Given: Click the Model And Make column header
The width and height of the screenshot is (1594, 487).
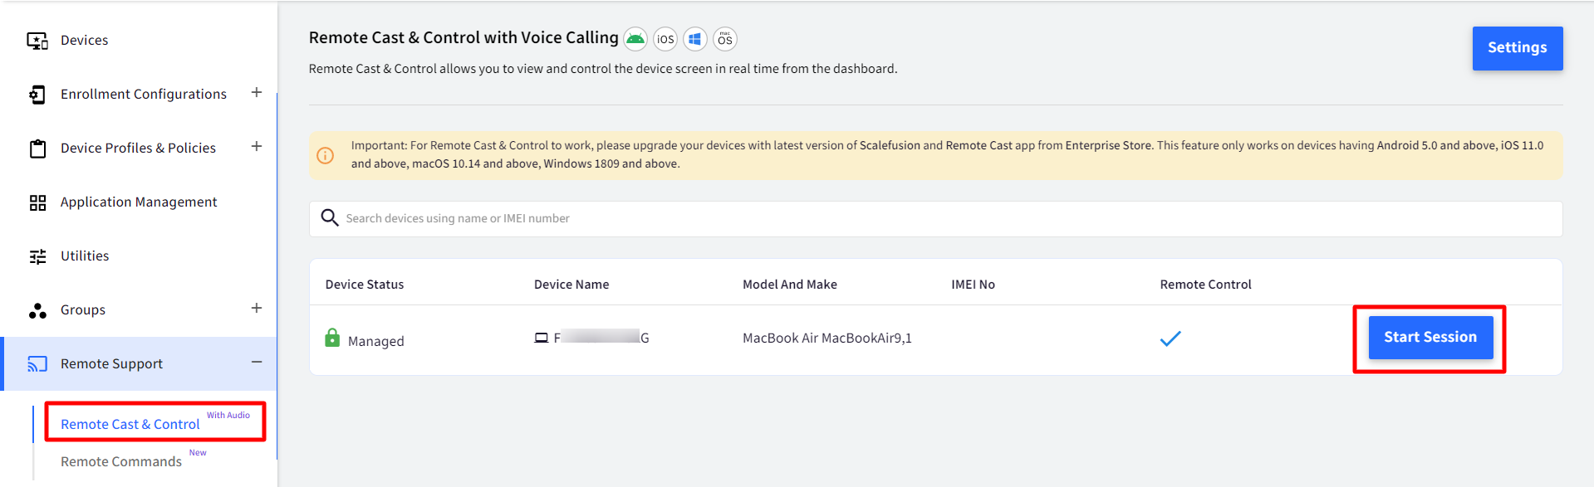Looking at the screenshot, I should pyautogui.click(x=790, y=285).
